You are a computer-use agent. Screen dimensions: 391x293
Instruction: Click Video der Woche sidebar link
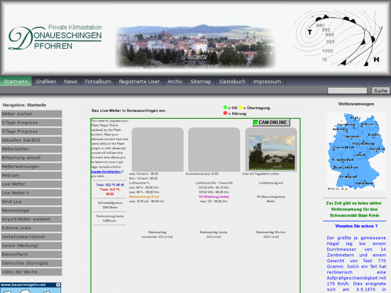pyautogui.click(x=31, y=271)
